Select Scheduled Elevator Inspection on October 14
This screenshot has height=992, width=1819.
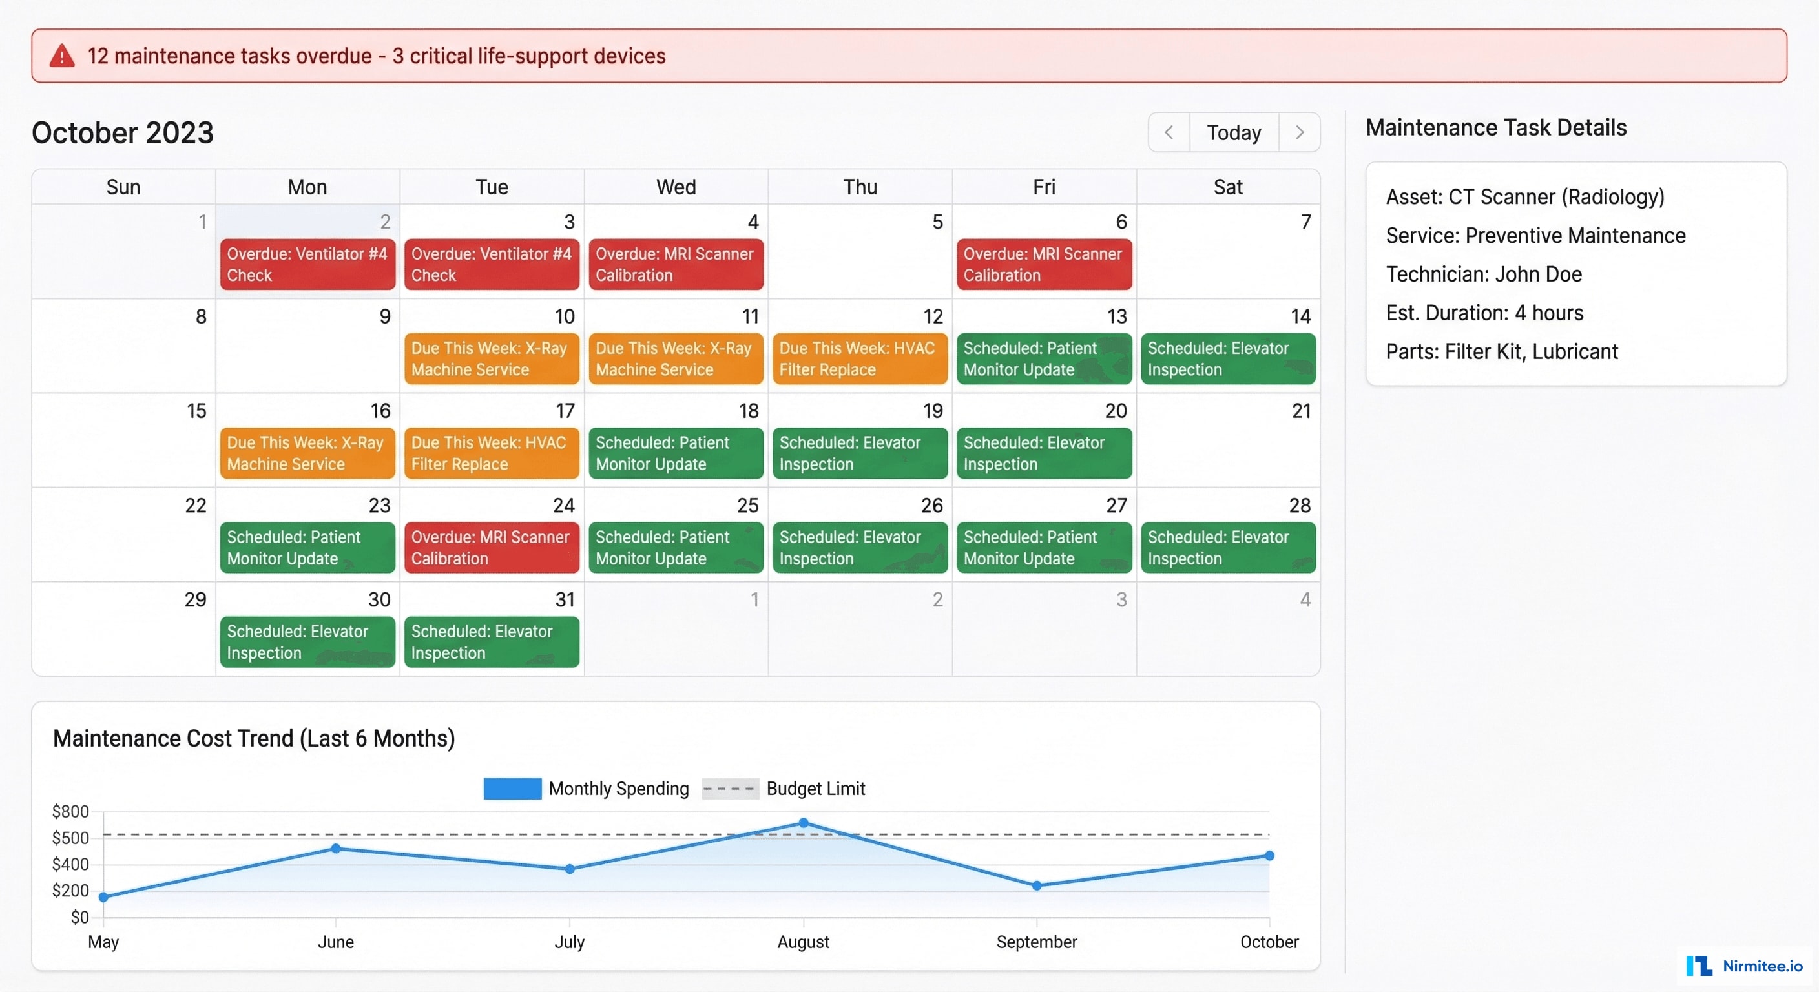(x=1228, y=358)
